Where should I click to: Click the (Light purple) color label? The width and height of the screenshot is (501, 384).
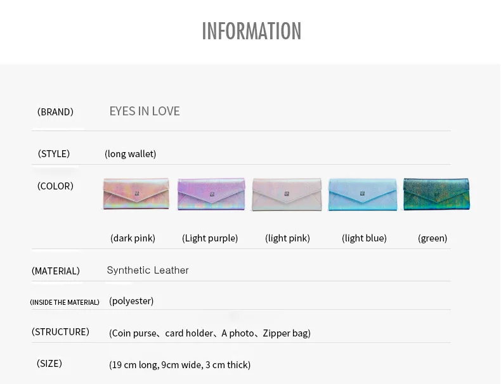tap(210, 238)
